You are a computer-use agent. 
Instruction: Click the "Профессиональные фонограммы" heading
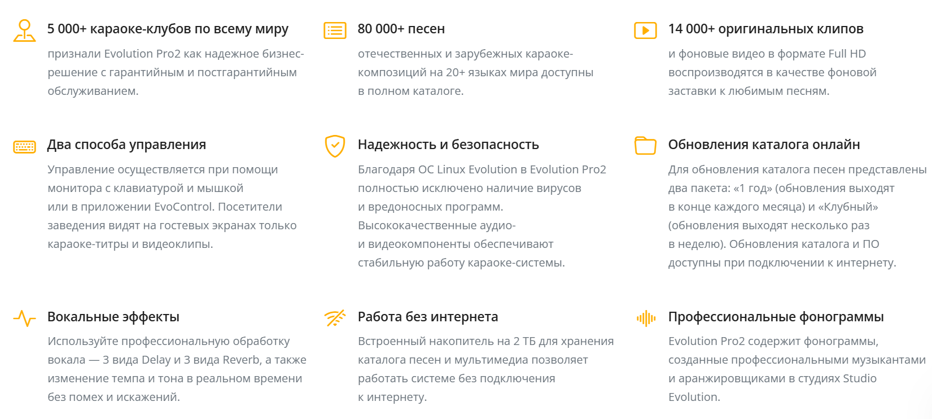(776, 317)
